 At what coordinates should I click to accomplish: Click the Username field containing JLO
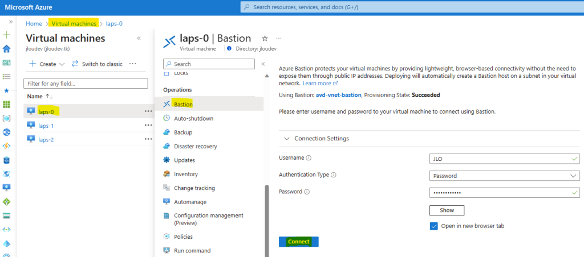pos(504,159)
